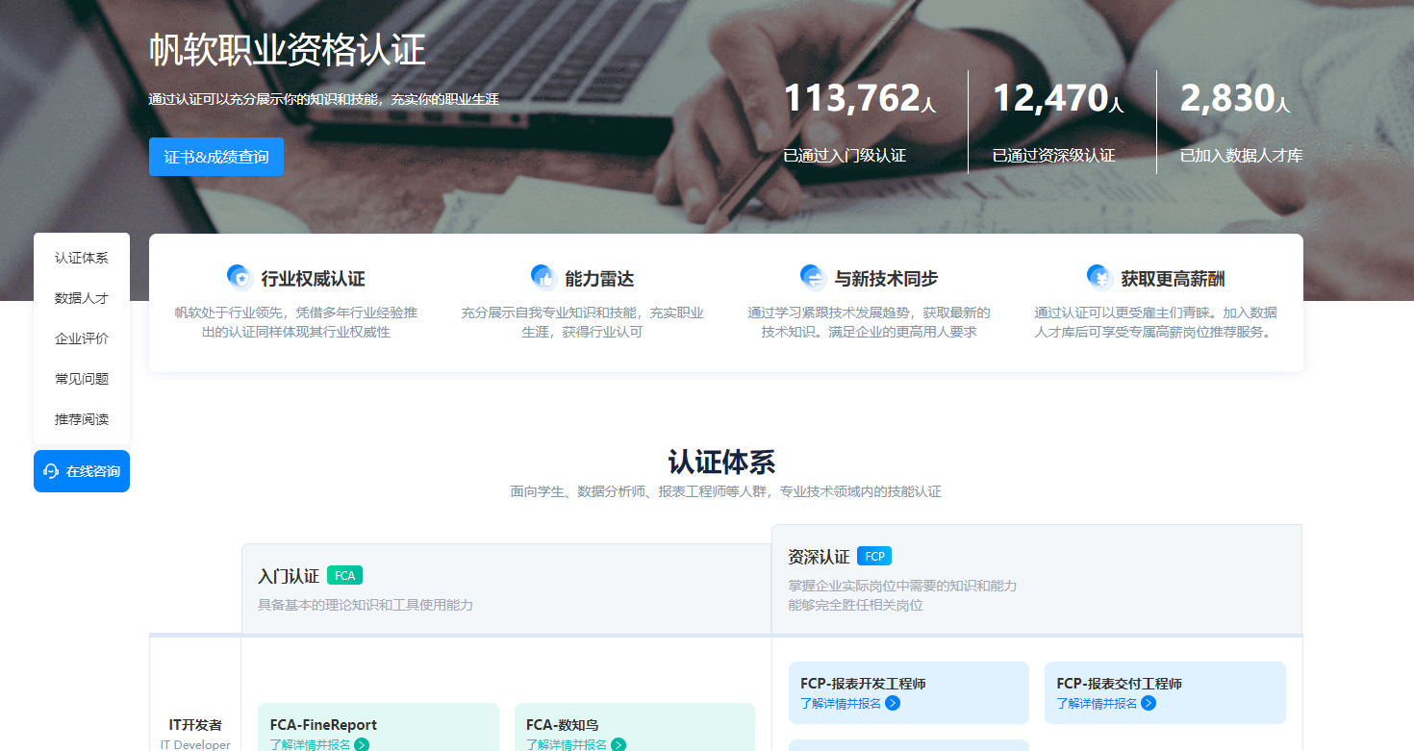The height and width of the screenshot is (751, 1414).
Task: Click 已通过资深级认证 label
Action: click(x=1053, y=155)
